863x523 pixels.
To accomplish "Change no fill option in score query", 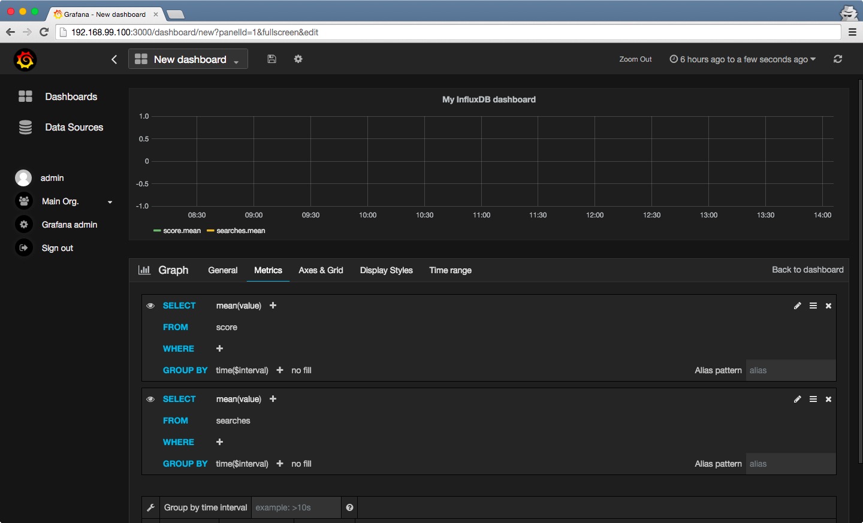I will tap(301, 370).
